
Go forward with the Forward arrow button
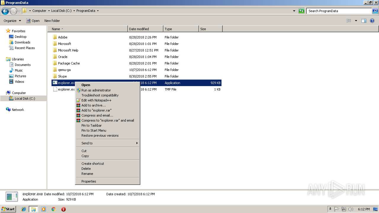point(13,11)
